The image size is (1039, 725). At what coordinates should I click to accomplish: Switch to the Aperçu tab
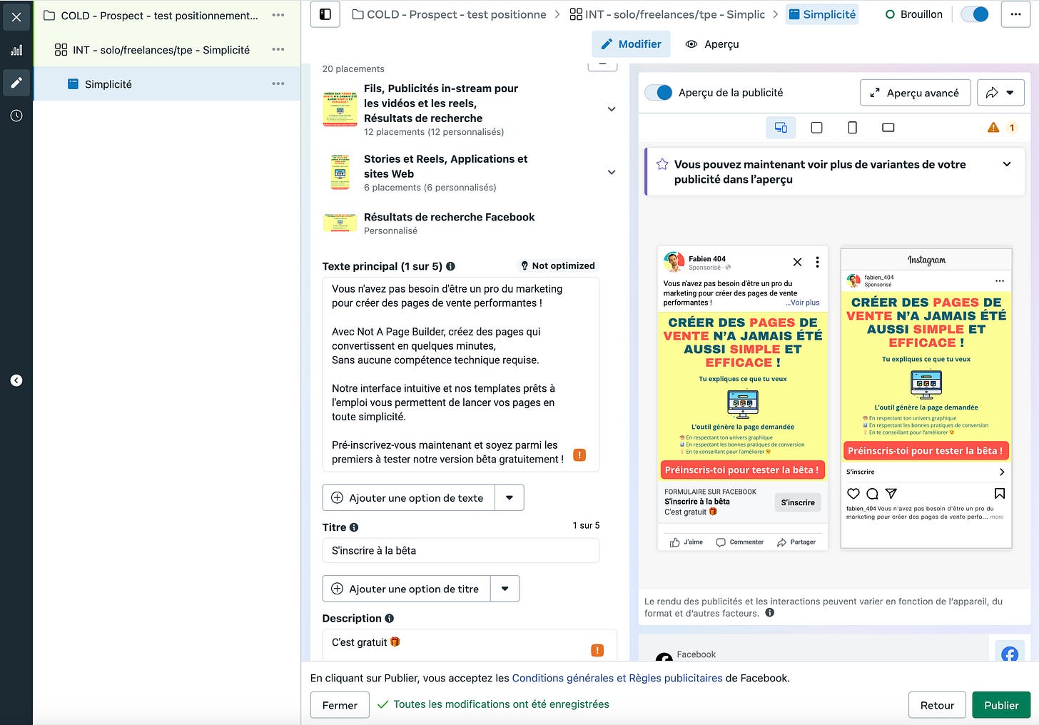[x=711, y=44]
